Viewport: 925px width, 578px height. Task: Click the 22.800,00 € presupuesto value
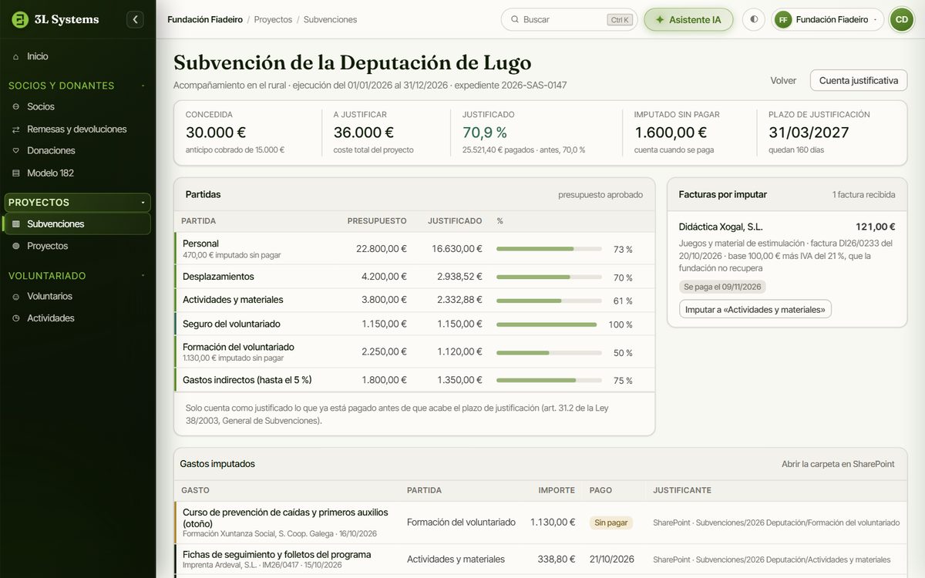pos(382,249)
